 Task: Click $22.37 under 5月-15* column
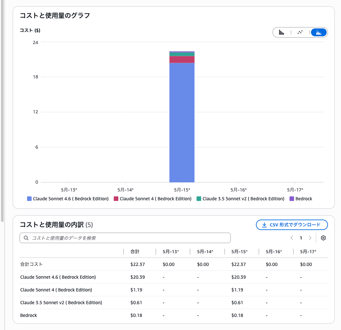pyautogui.click(x=239, y=264)
